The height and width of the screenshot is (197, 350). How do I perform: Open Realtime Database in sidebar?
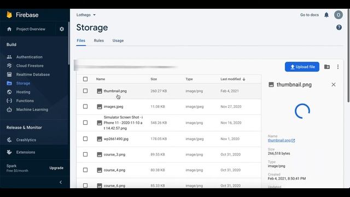click(33, 74)
